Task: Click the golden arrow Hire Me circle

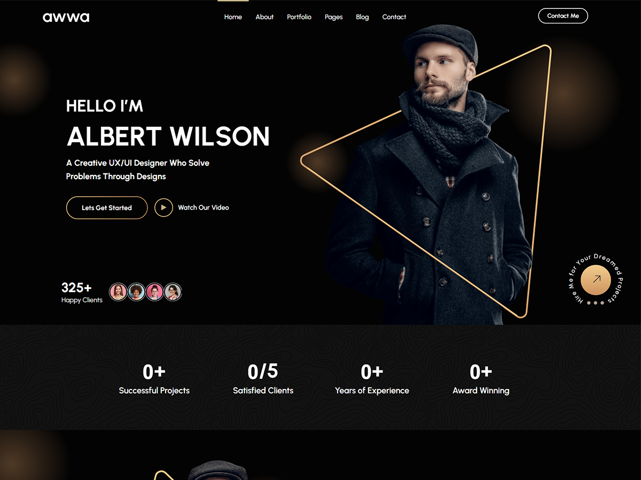Action: [x=596, y=279]
